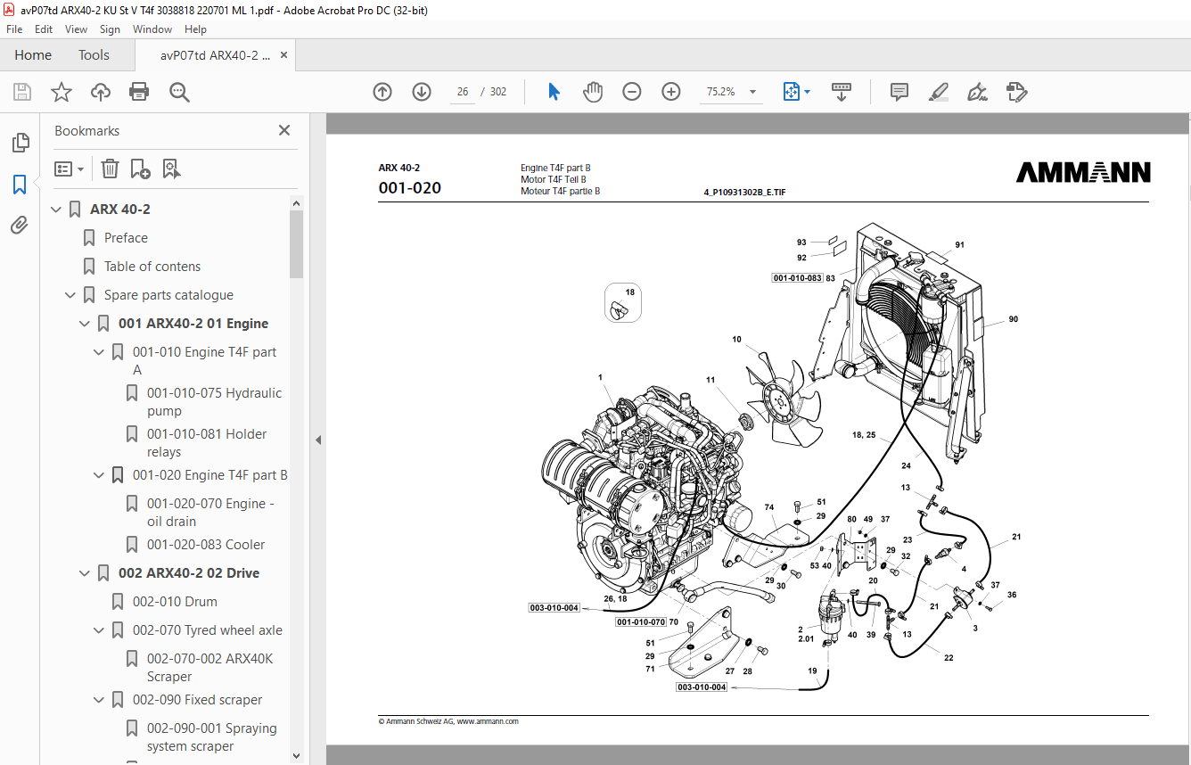1191x765 pixels.
Task: Delete selected bookmark trash icon
Action: tap(110, 169)
